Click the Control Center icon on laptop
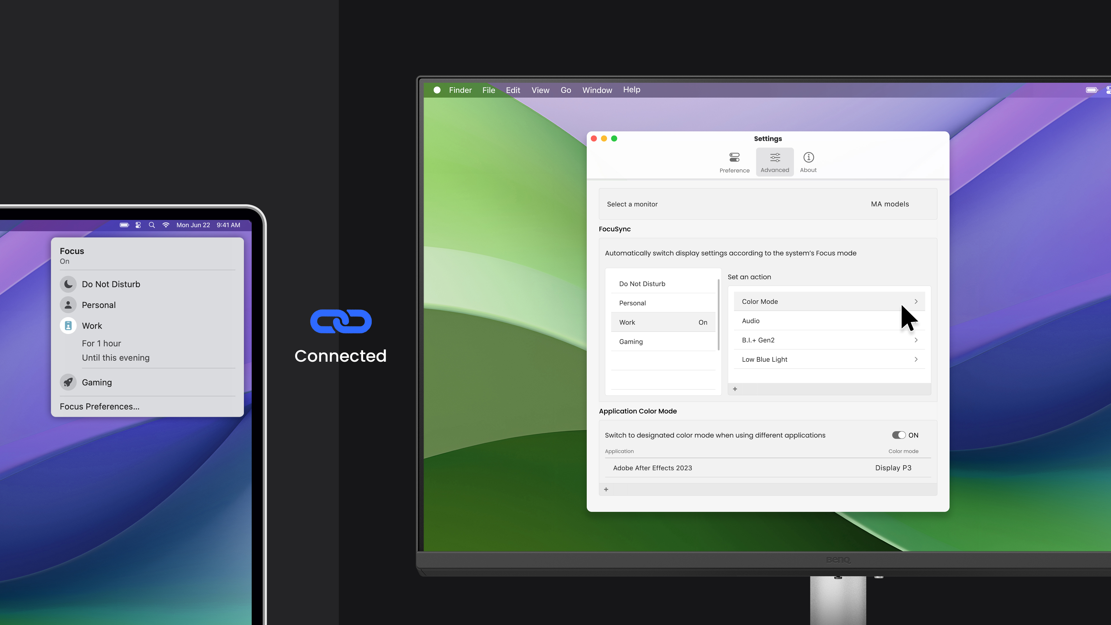This screenshot has width=1111, height=625. (x=138, y=225)
